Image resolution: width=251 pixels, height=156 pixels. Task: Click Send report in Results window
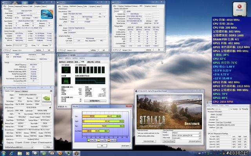(x=125, y=145)
